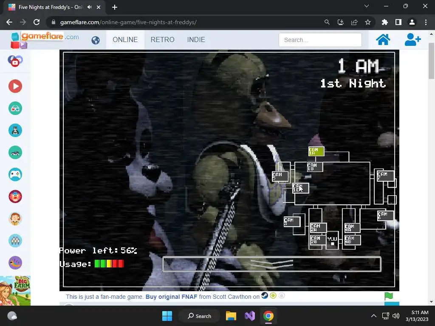Click the Steam store icon

tap(265, 296)
